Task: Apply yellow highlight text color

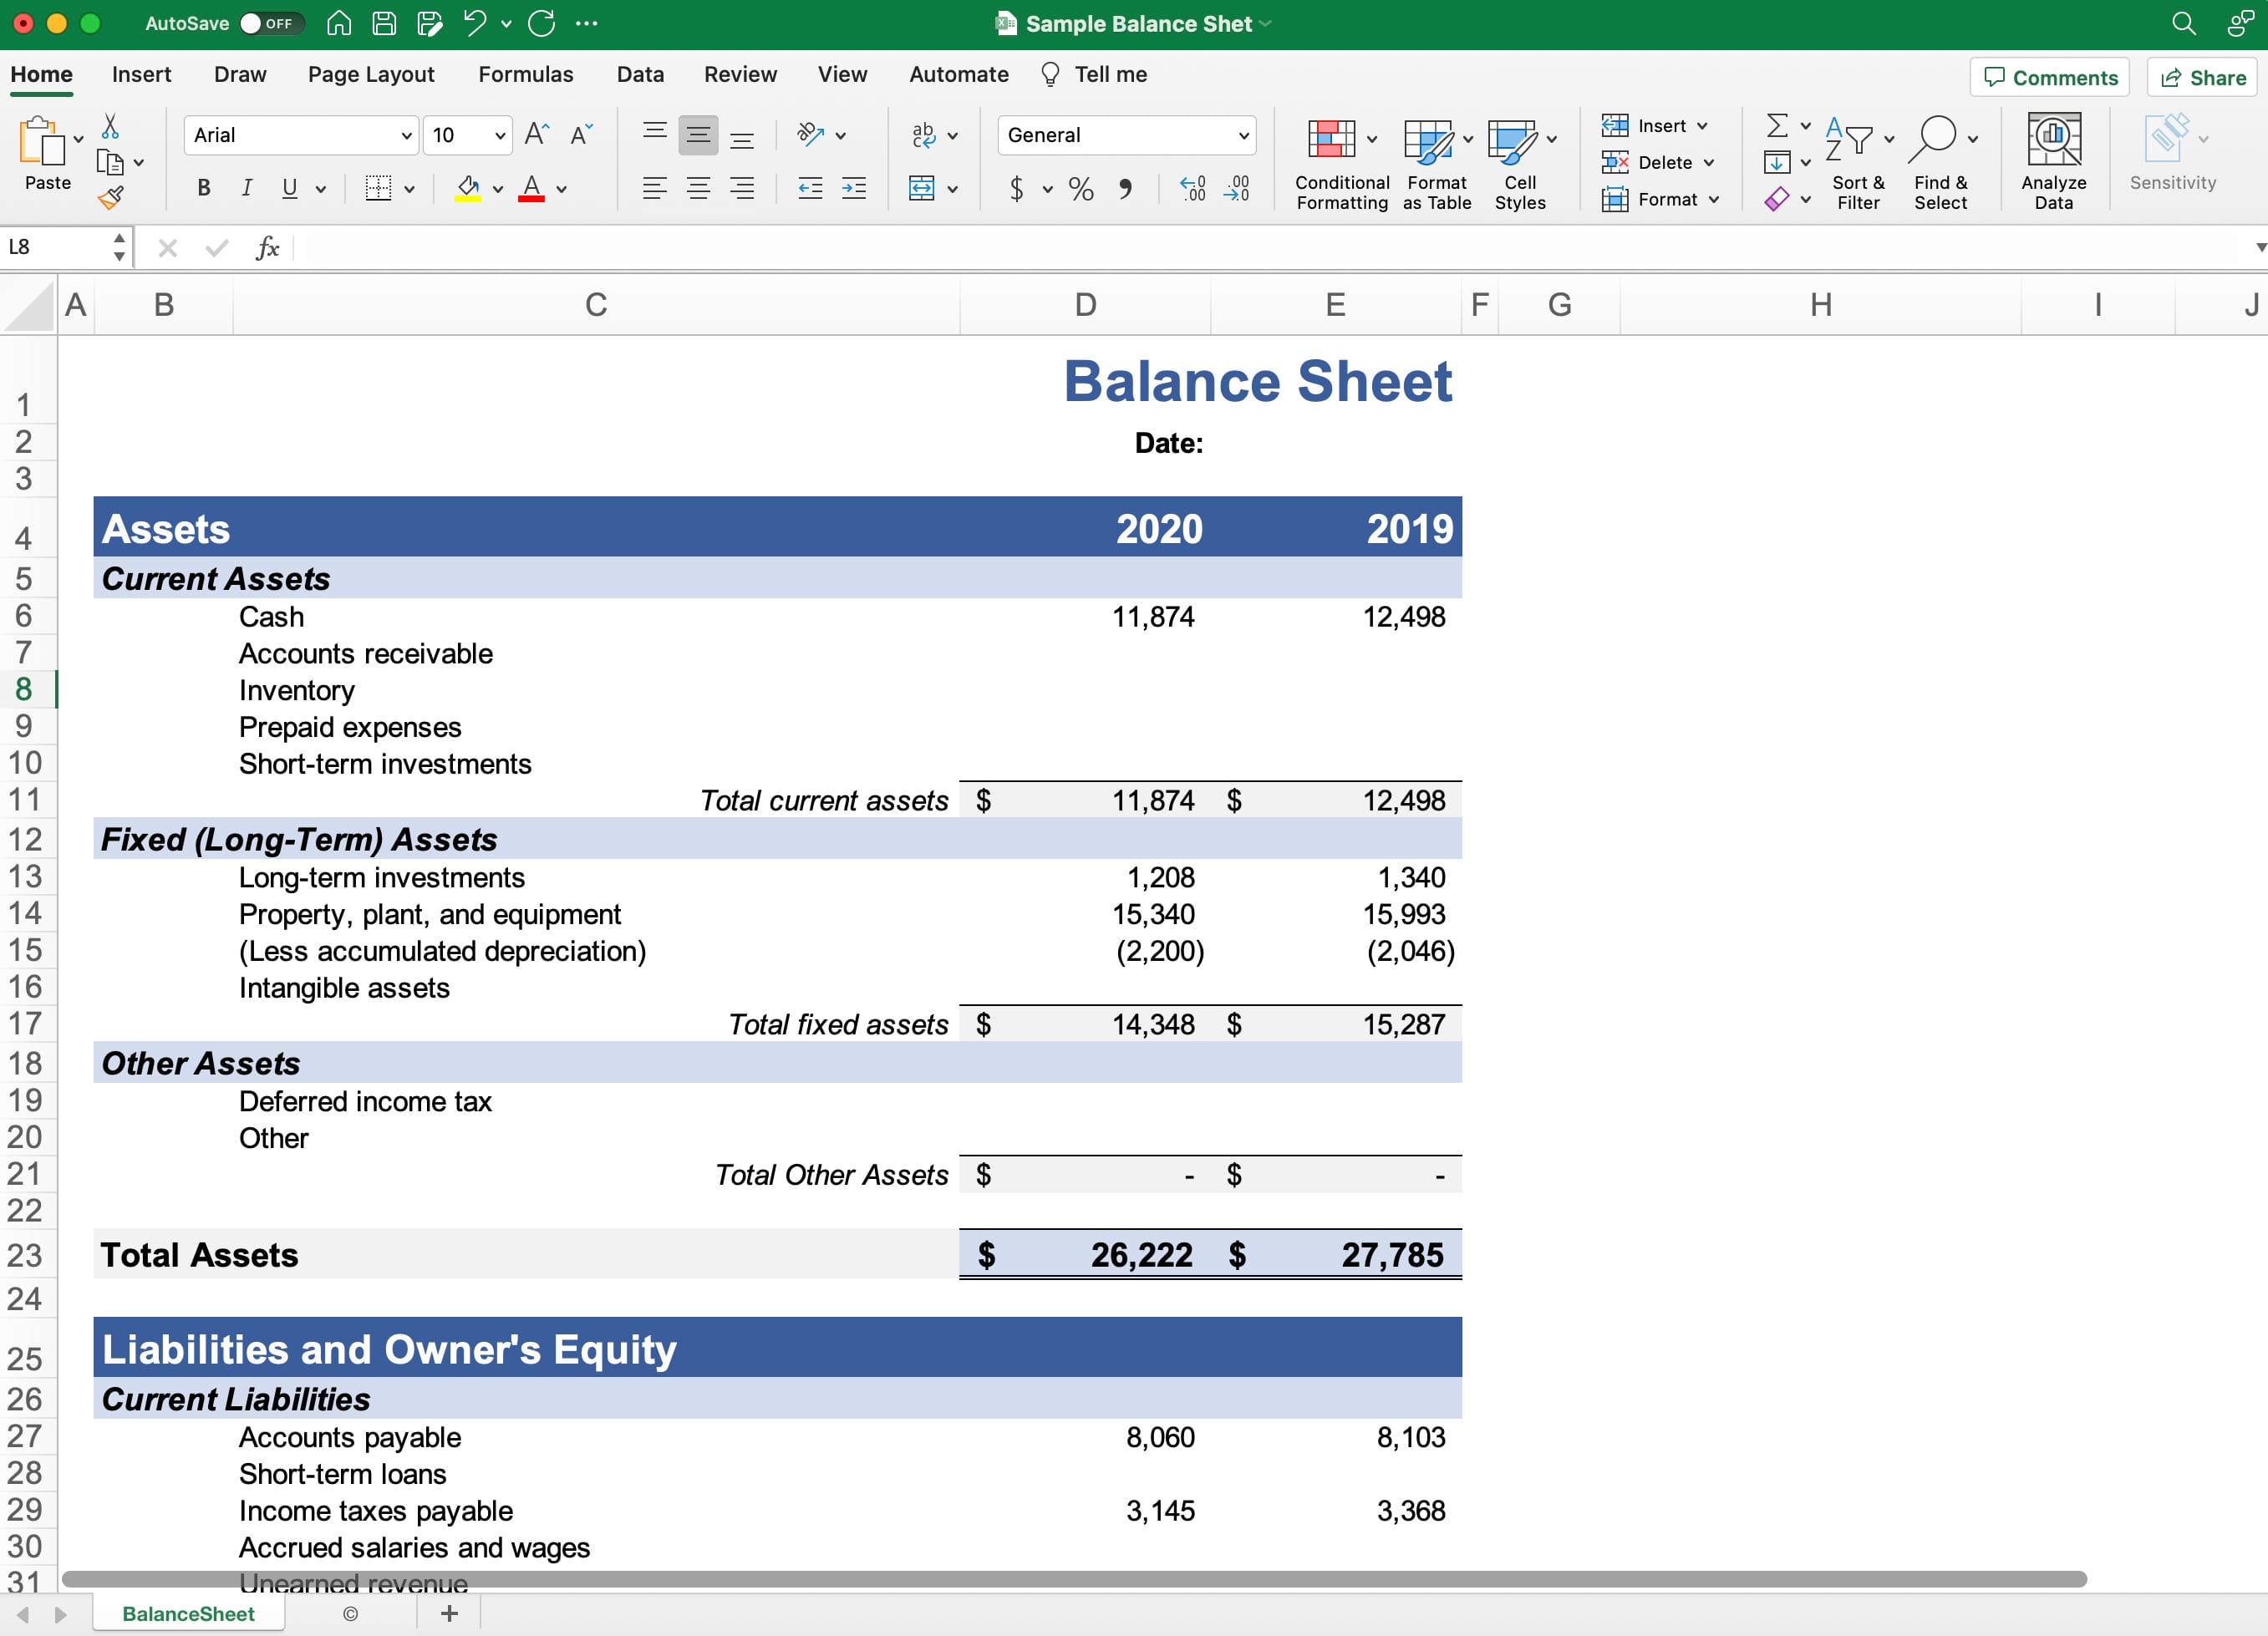Action: (470, 188)
